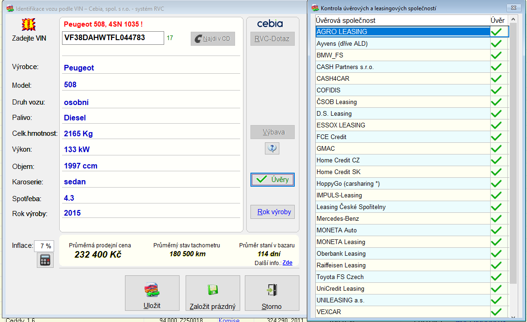Open the Zde link for more info
This screenshot has width=527, height=322.
coord(287,263)
